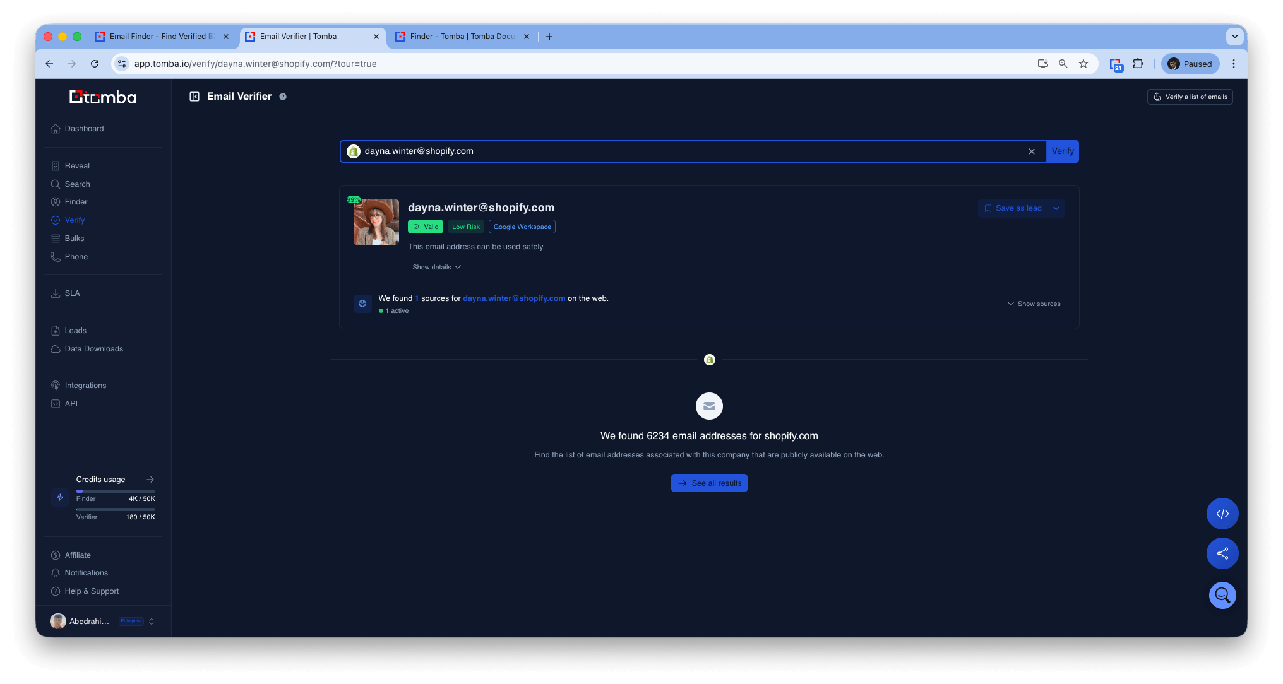Click the Tomba logo in the sidebar
Viewport: 1283px width, 684px height.
tap(103, 97)
